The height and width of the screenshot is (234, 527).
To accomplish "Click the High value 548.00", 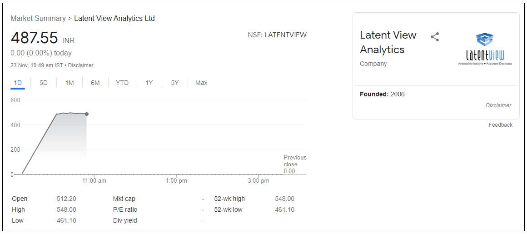I will (66, 210).
